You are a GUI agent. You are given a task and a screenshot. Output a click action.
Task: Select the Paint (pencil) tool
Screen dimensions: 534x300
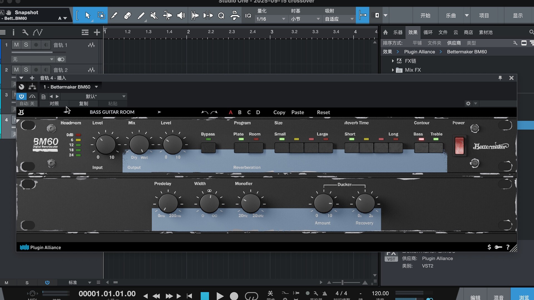tap(141, 16)
